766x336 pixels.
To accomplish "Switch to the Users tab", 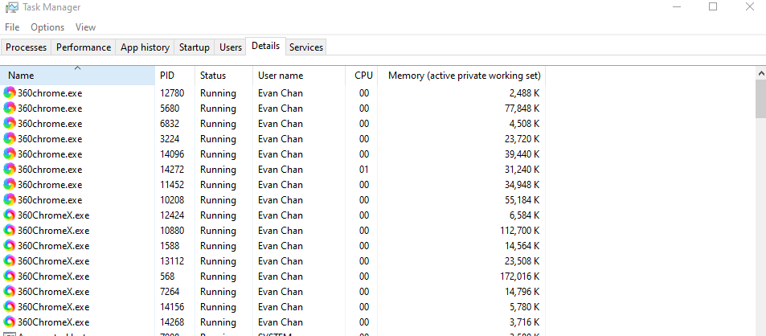I will (x=231, y=47).
